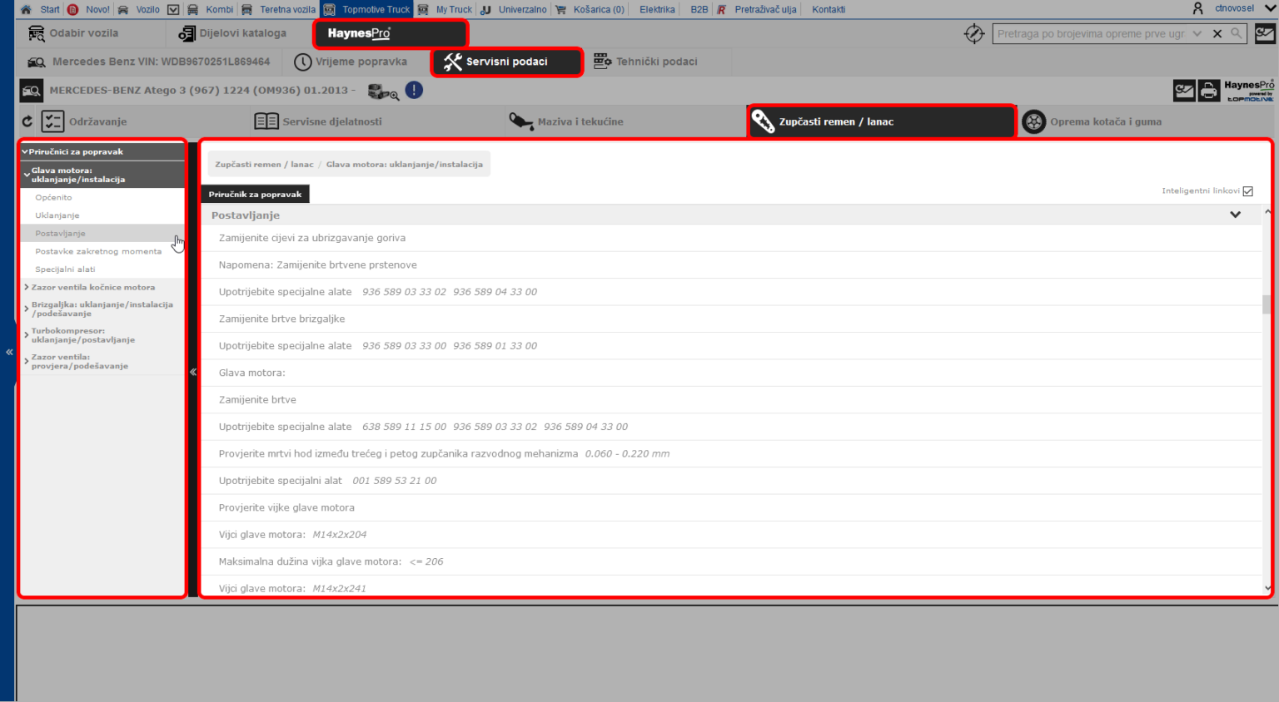Open Mercedes Benz VIN vehicle search
Viewport: 1279px width, 702px height.
149,62
